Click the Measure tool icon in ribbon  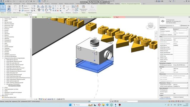(68, 10)
